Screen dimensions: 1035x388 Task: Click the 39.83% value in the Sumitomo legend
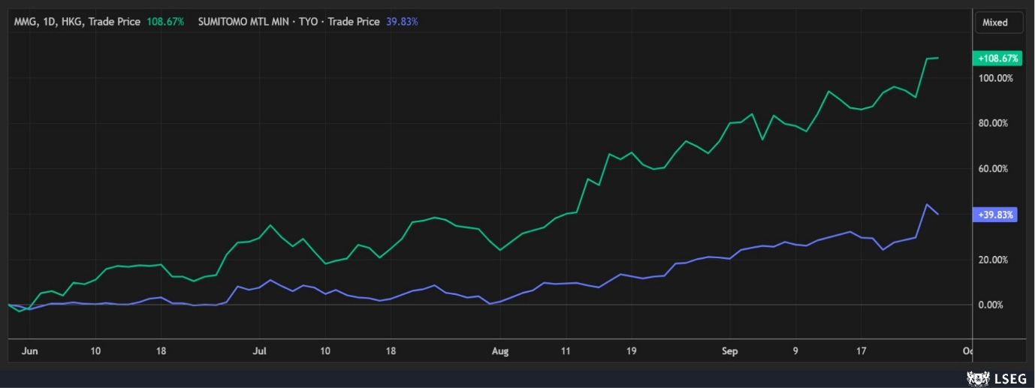[402, 22]
